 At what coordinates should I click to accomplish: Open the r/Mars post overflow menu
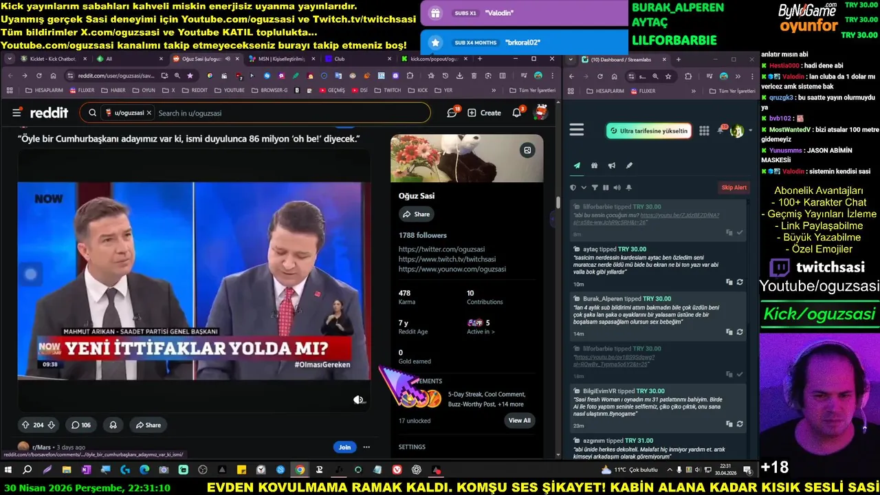coord(366,447)
